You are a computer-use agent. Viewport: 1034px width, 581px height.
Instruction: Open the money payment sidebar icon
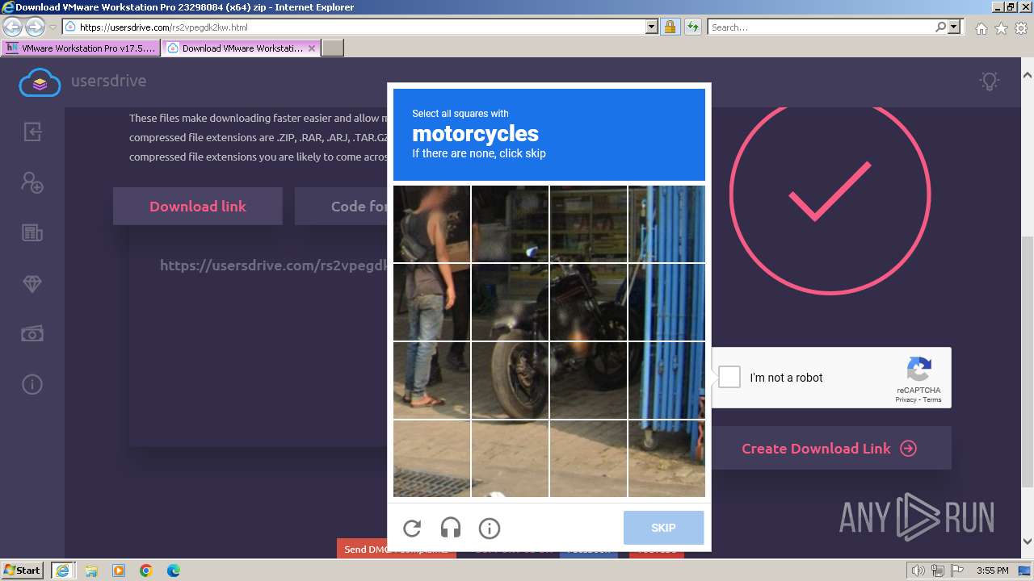[32, 333]
